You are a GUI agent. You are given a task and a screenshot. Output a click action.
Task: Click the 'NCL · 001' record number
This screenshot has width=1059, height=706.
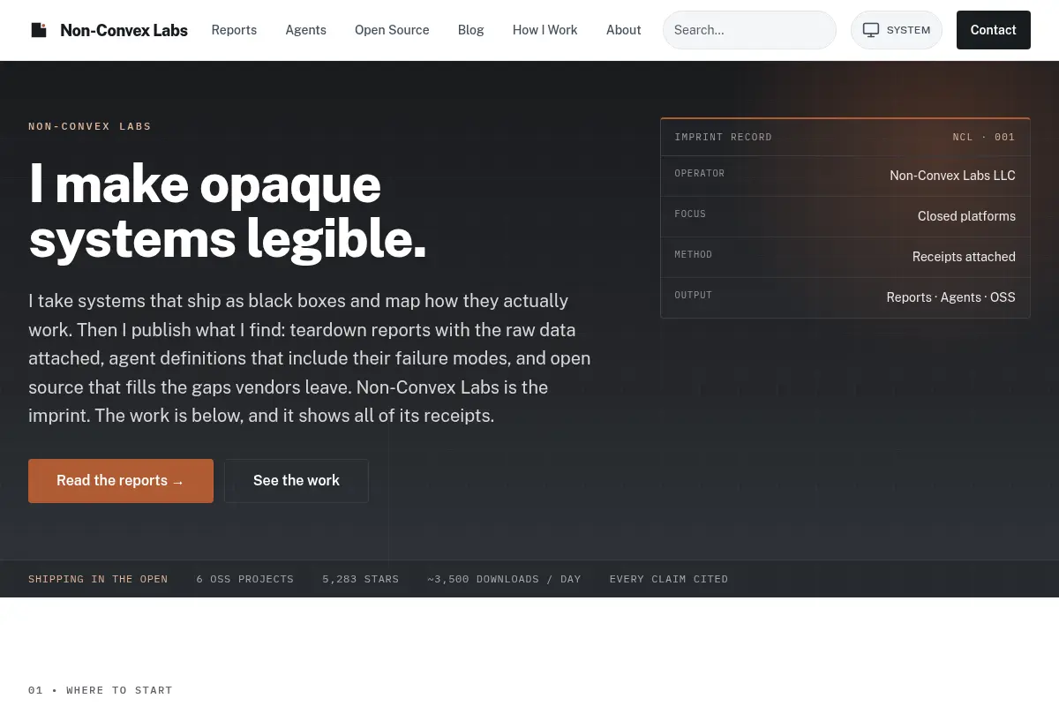coord(984,137)
